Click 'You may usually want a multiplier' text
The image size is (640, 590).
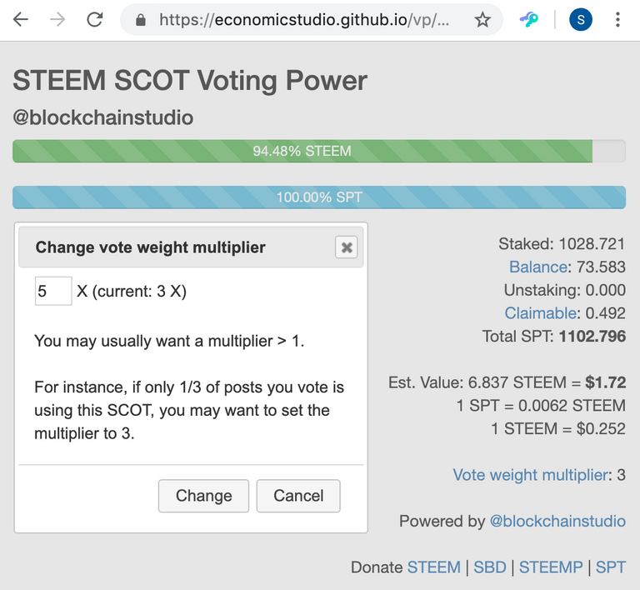169,341
